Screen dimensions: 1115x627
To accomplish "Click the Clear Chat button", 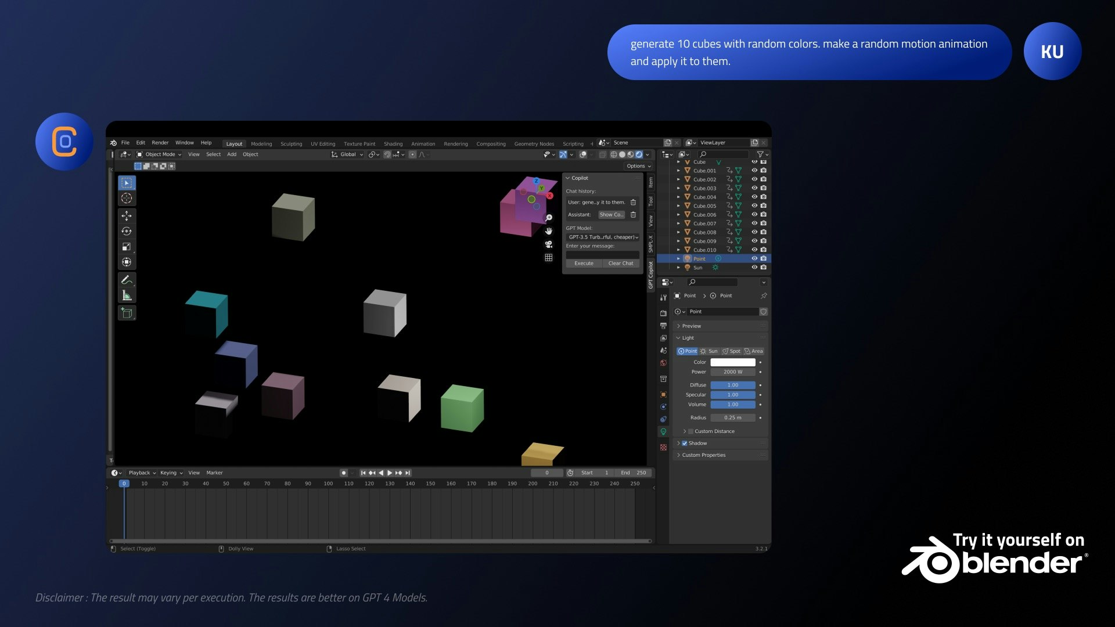I will pos(620,264).
